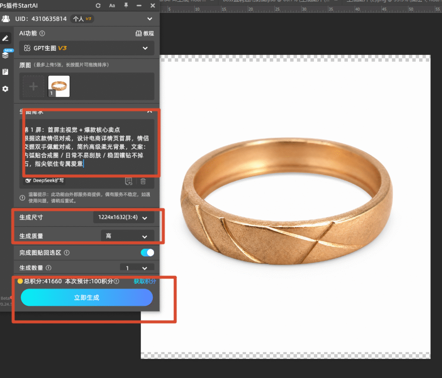The image size is (442, 378).
Task: Open the pencil edit sidebar tab
Action: pyautogui.click(x=5, y=38)
